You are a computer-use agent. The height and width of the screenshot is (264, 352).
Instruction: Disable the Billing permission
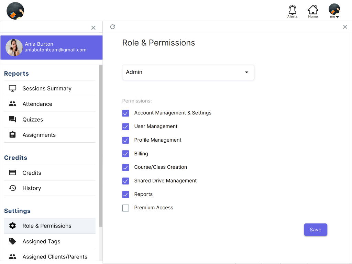[125, 154]
